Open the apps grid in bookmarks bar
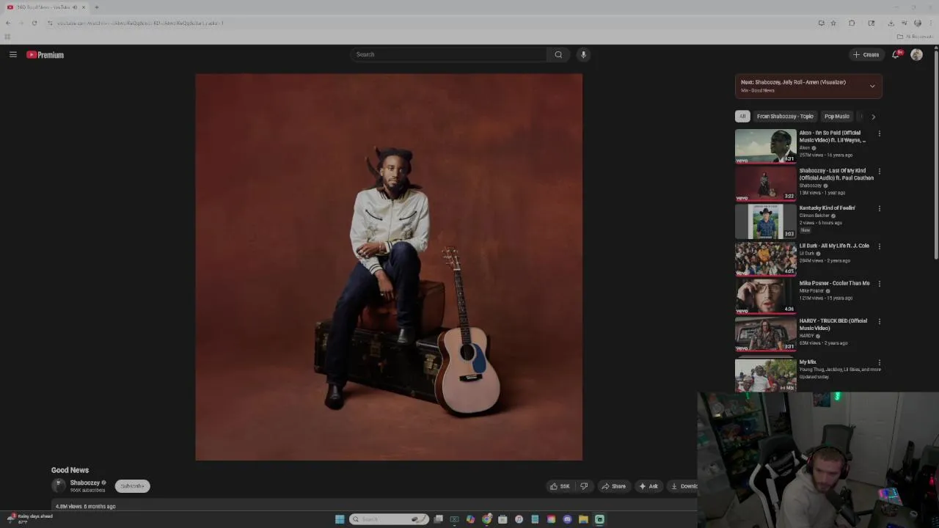This screenshot has height=528, width=939. [x=7, y=36]
